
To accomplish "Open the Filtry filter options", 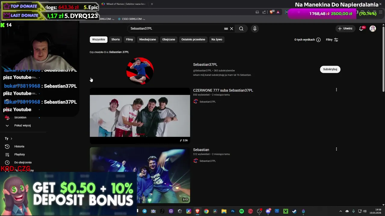I will coord(332,40).
